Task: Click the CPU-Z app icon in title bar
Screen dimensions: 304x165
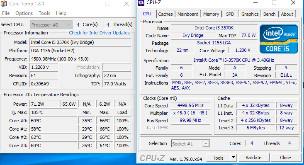Action: pos(141,3)
